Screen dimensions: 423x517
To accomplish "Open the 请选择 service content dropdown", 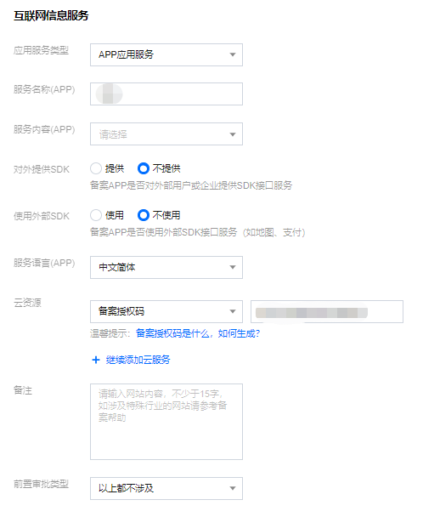I will (166, 134).
